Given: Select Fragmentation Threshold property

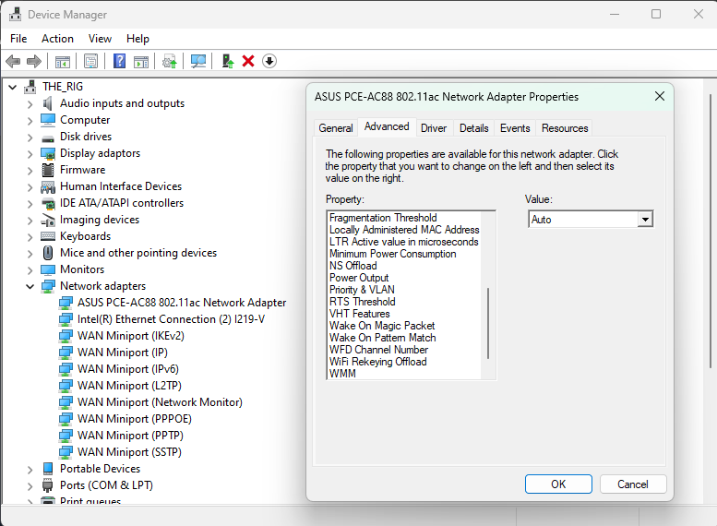Looking at the screenshot, I should point(383,218).
